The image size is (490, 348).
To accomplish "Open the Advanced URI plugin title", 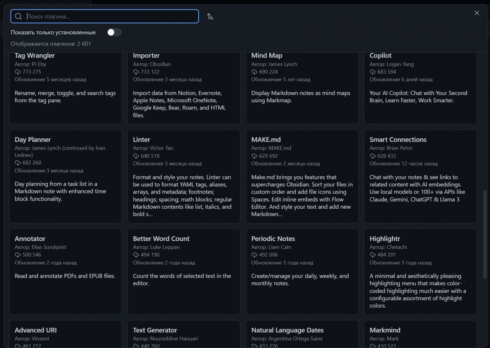I will click(x=35, y=330).
